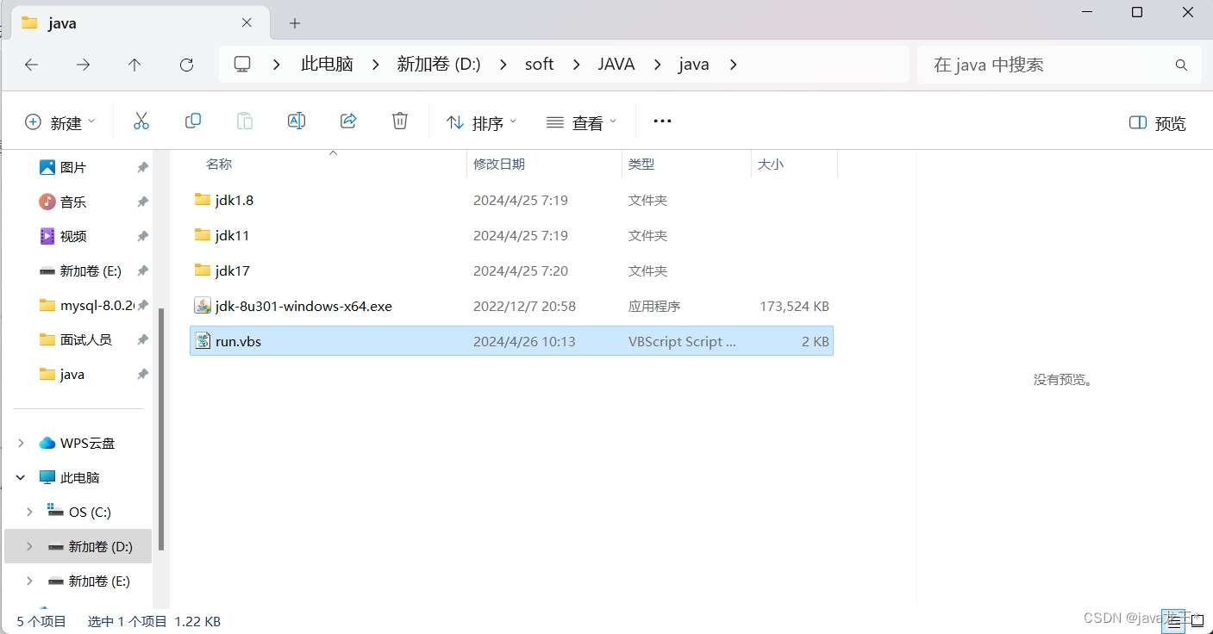
Task: Click 173,524 KB size cell
Action: (x=794, y=306)
